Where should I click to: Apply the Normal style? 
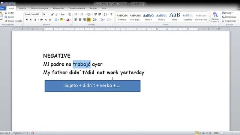122,17
